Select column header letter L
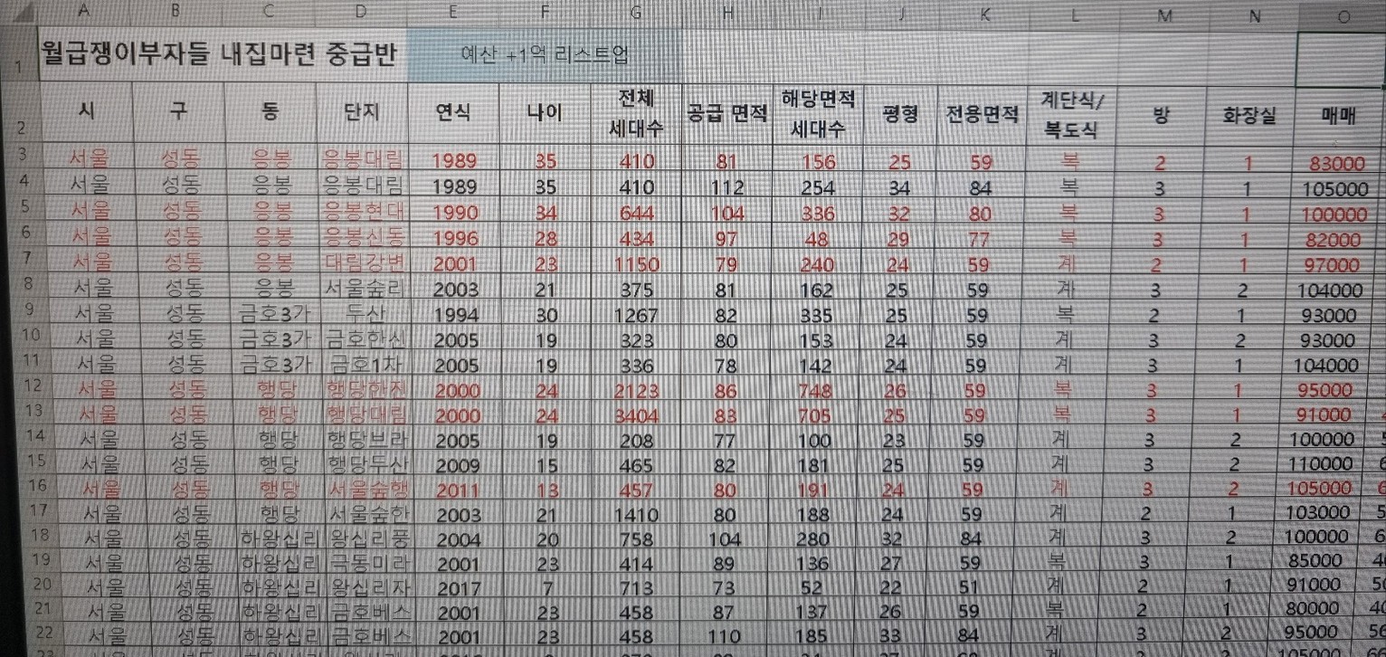This screenshot has height=657, width=1386. (x=1075, y=15)
